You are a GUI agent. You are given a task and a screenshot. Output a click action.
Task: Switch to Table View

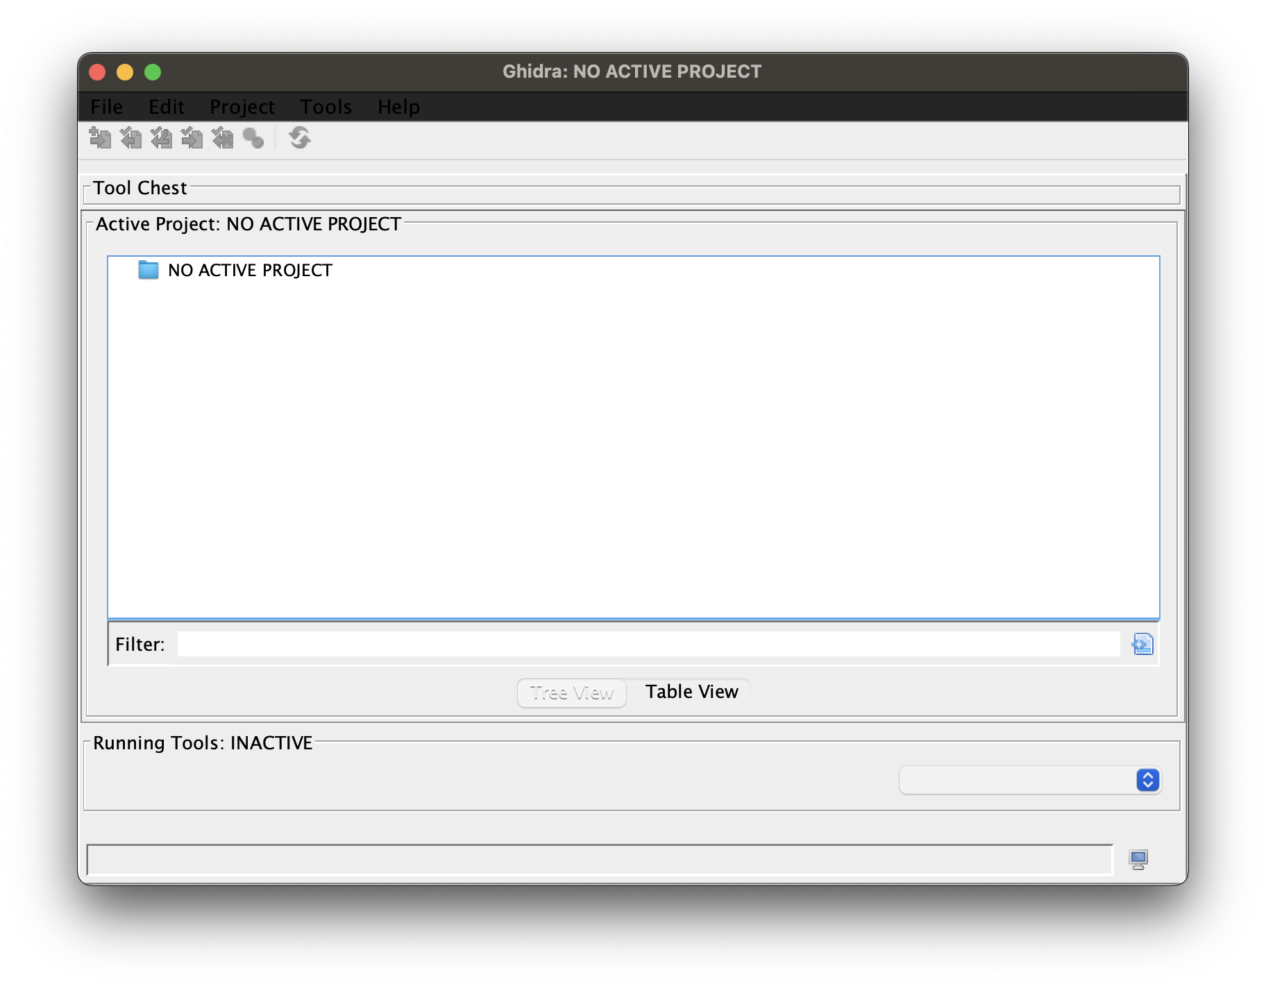(691, 691)
